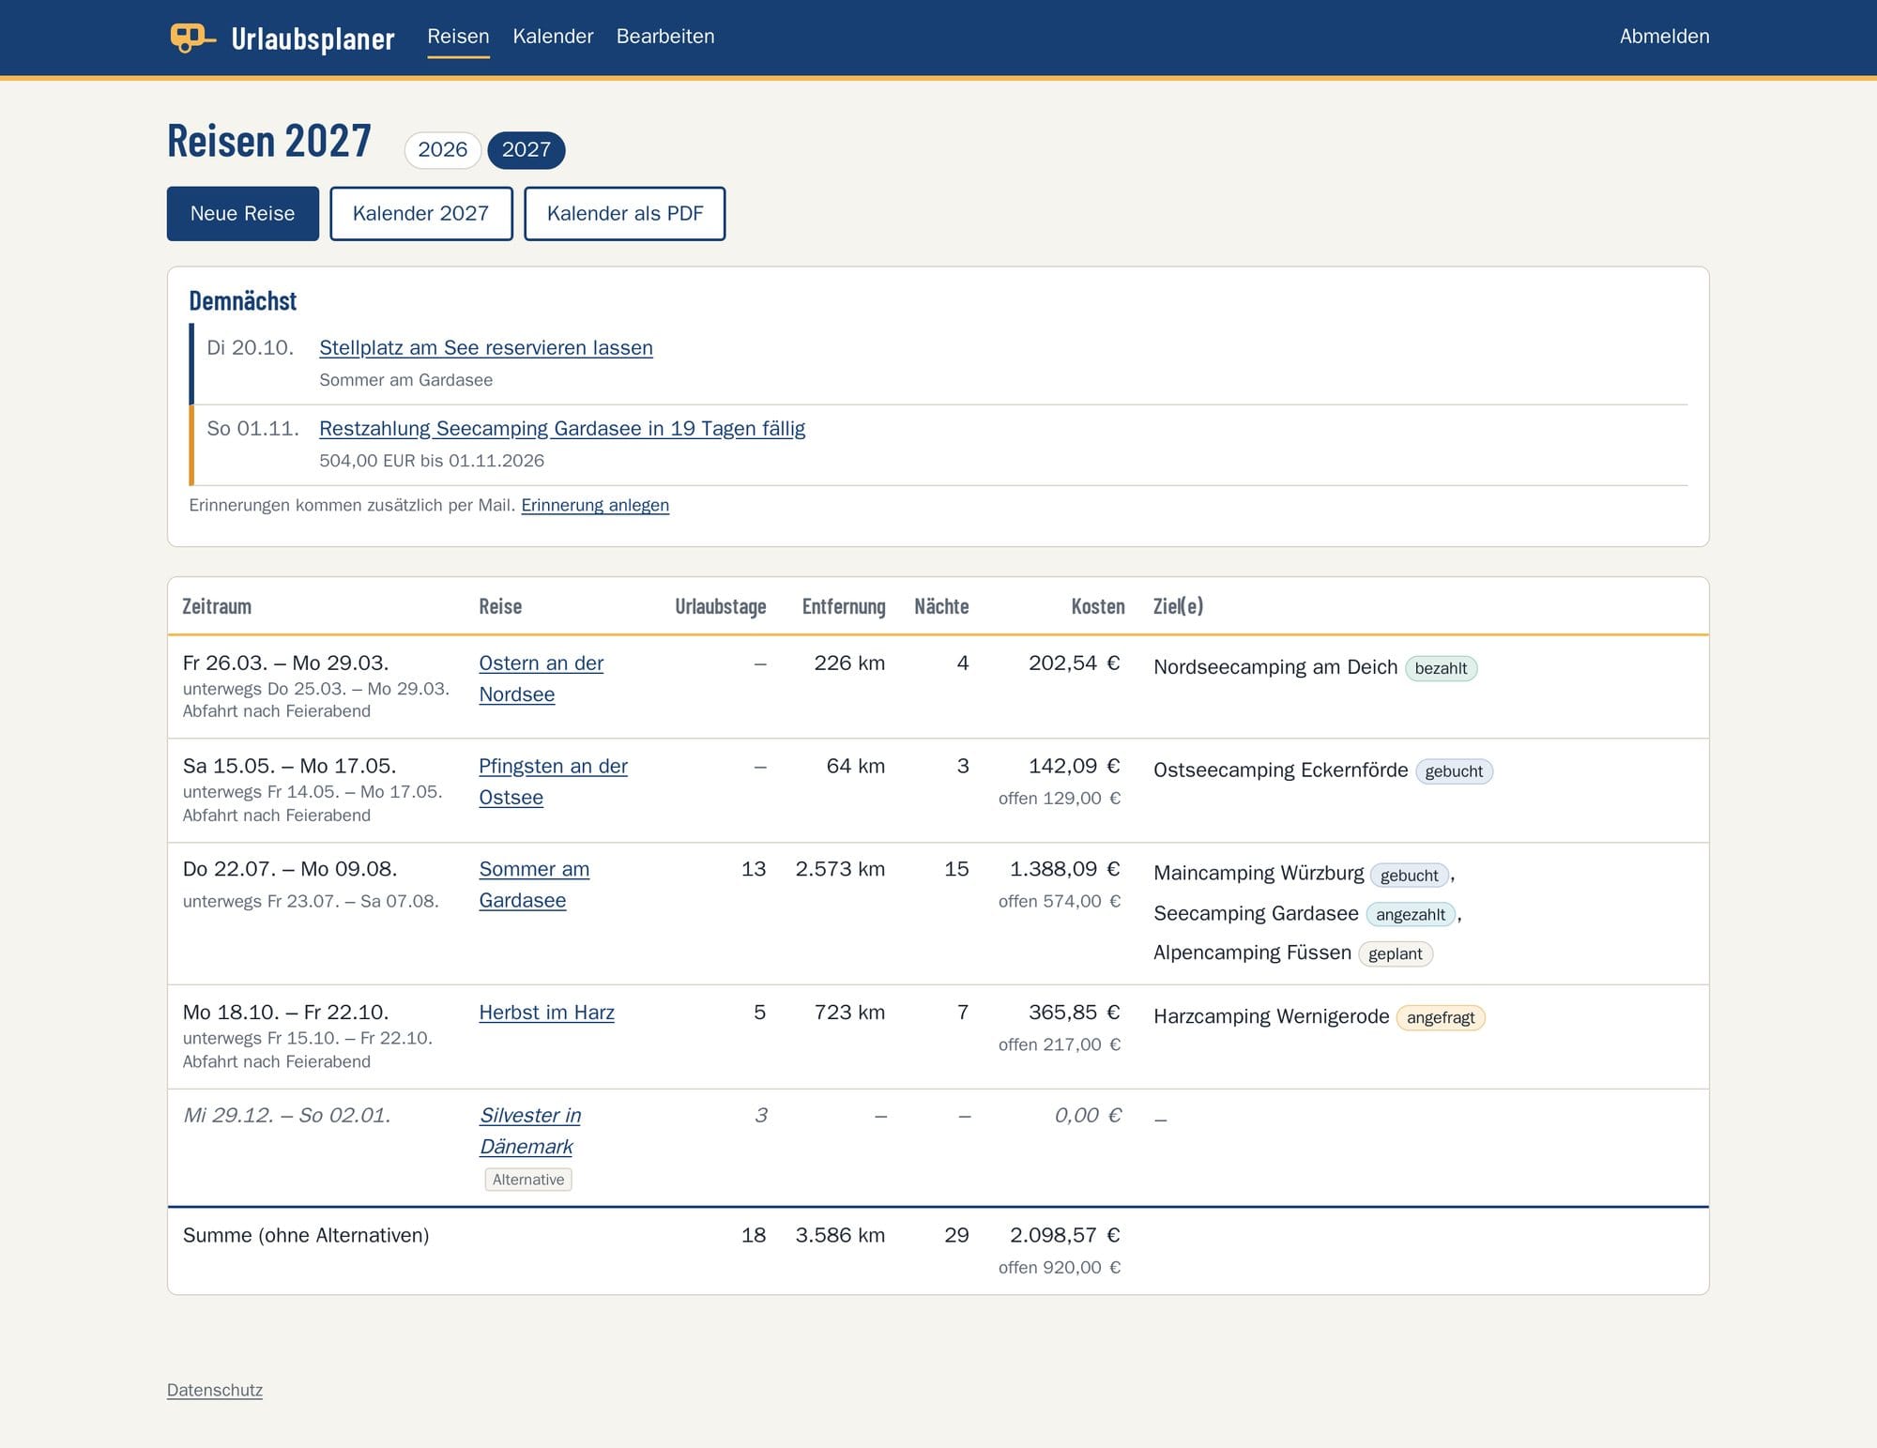Select the 2027 year pill
1877x1448 pixels.
526,150
